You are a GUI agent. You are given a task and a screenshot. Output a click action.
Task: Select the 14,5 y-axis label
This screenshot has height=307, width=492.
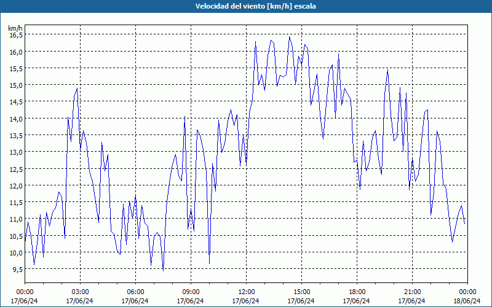pos(16,102)
